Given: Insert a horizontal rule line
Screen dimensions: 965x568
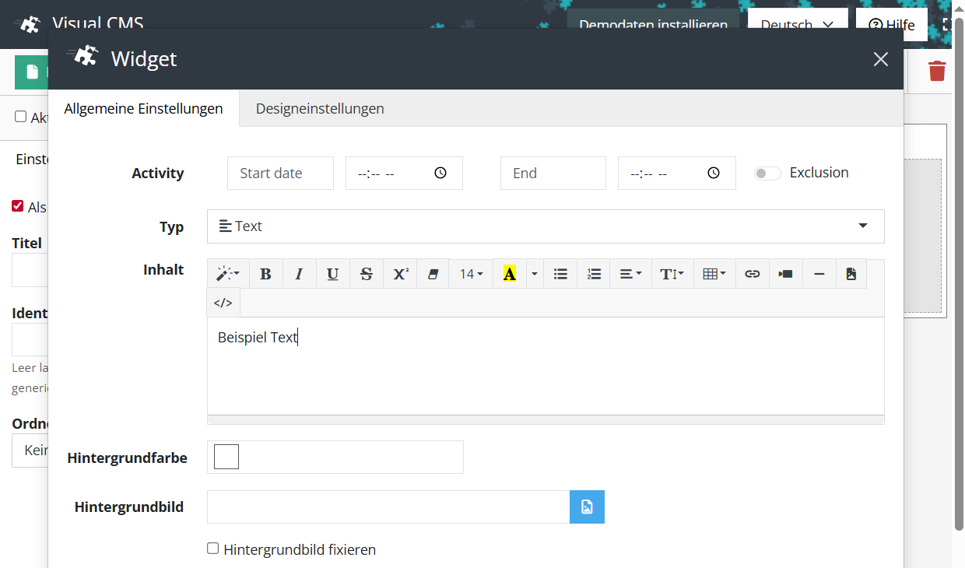Looking at the screenshot, I should click(819, 274).
